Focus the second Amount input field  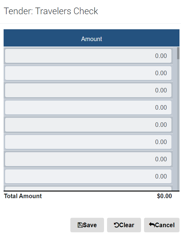pyautogui.click(x=88, y=73)
